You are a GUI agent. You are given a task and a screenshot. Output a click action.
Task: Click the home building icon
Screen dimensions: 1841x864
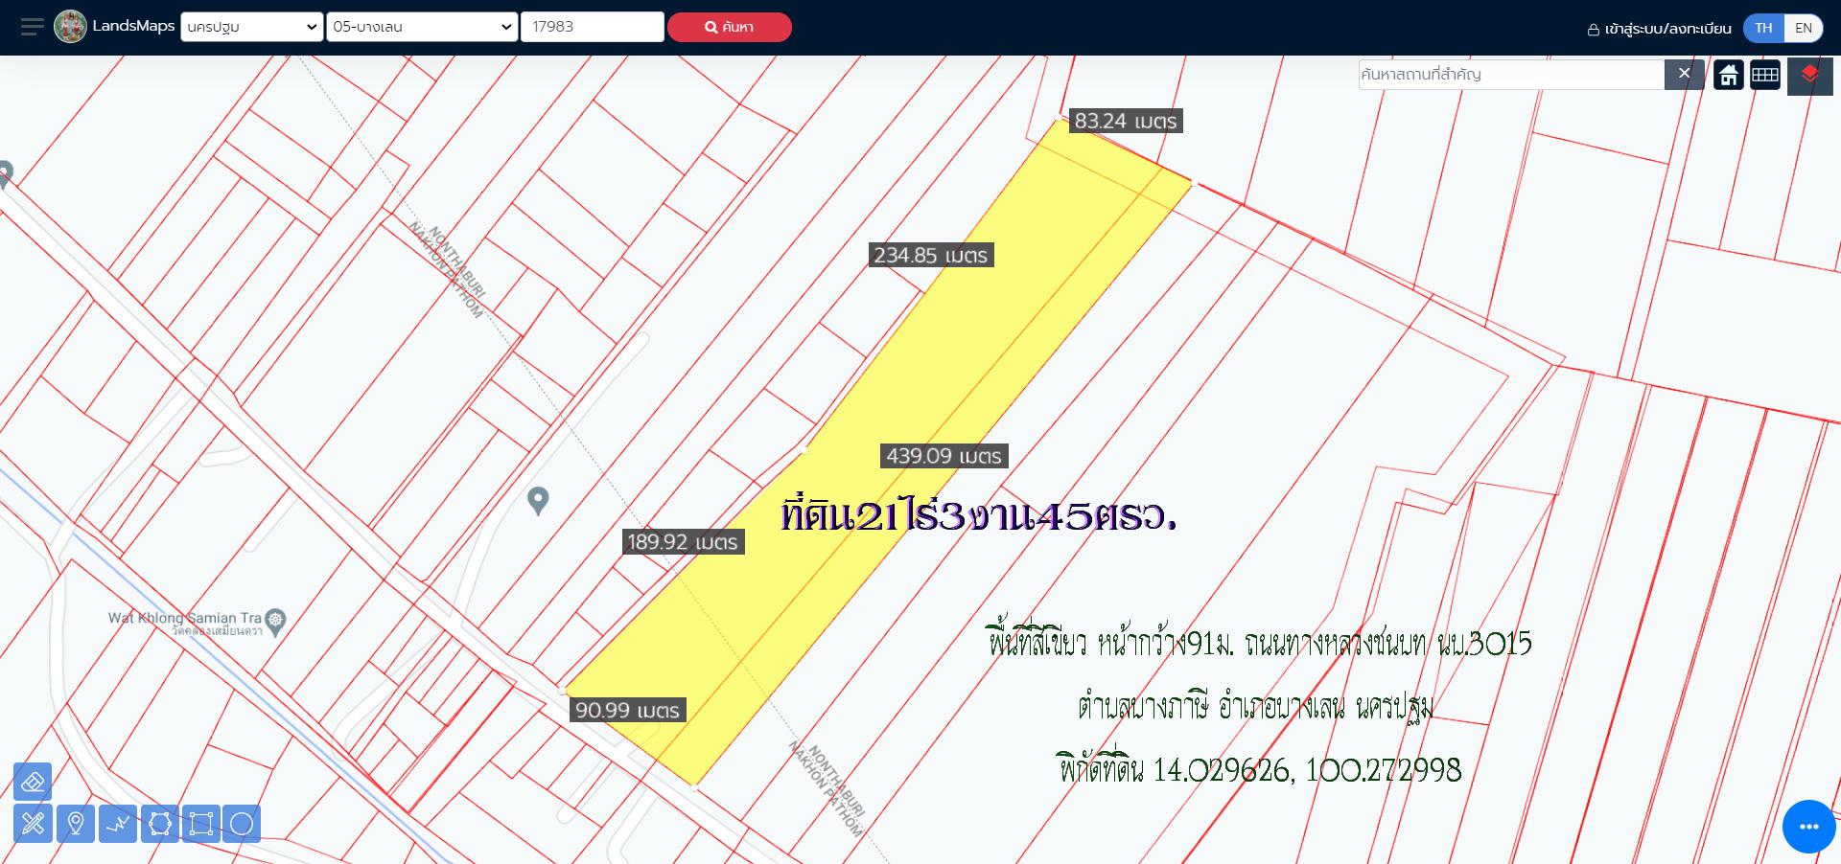(x=1729, y=75)
